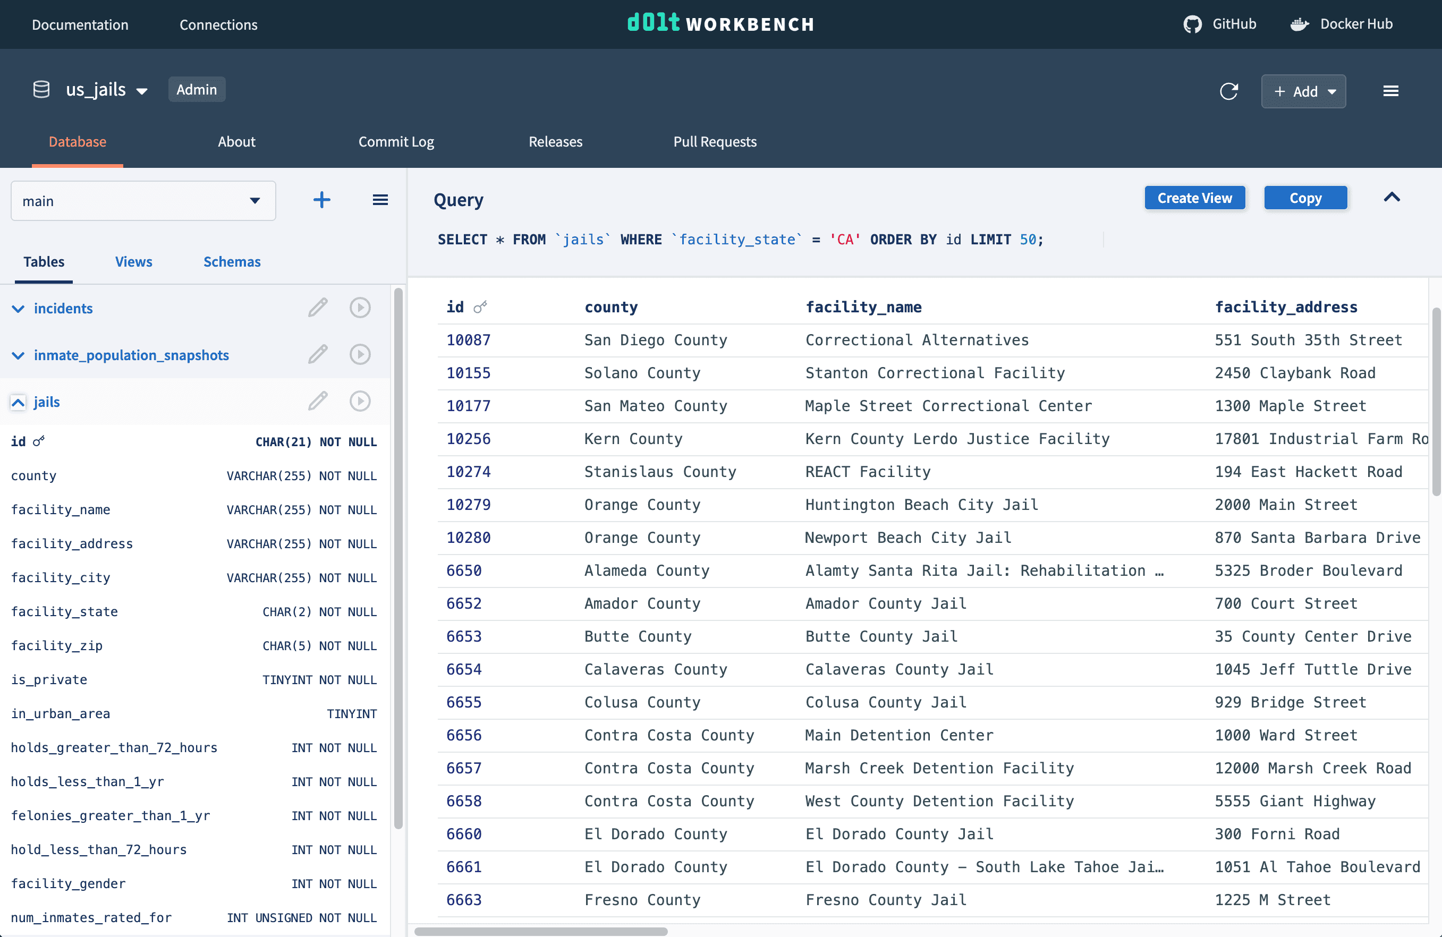The height and width of the screenshot is (937, 1442).
Task: Click the Create View button
Action: [1195, 197]
